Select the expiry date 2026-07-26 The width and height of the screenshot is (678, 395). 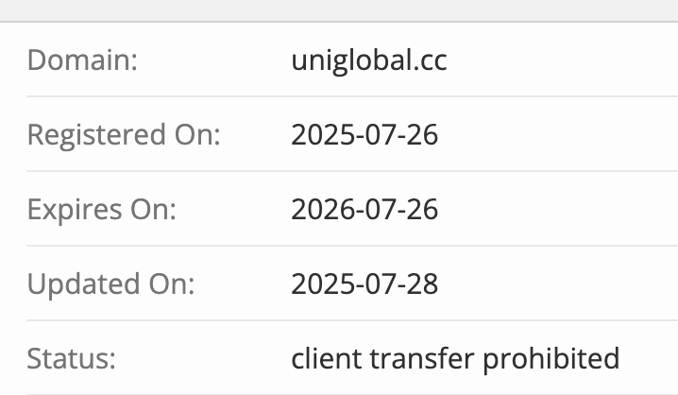(x=364, y=210)
